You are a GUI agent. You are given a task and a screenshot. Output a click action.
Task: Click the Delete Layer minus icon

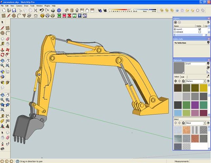(179, 22)
